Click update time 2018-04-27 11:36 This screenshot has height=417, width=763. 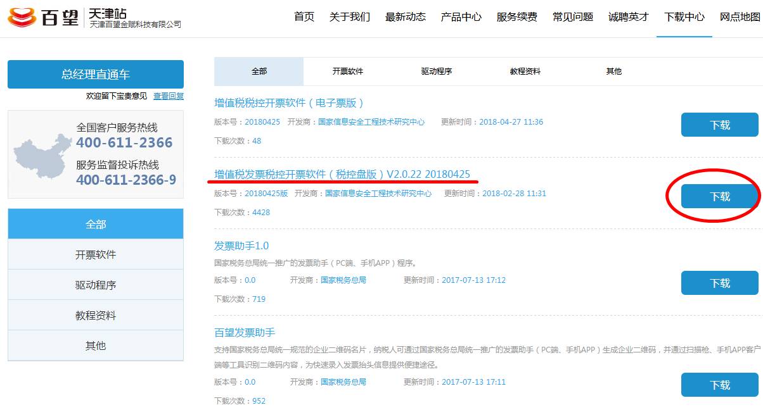[x=511, y=122]
